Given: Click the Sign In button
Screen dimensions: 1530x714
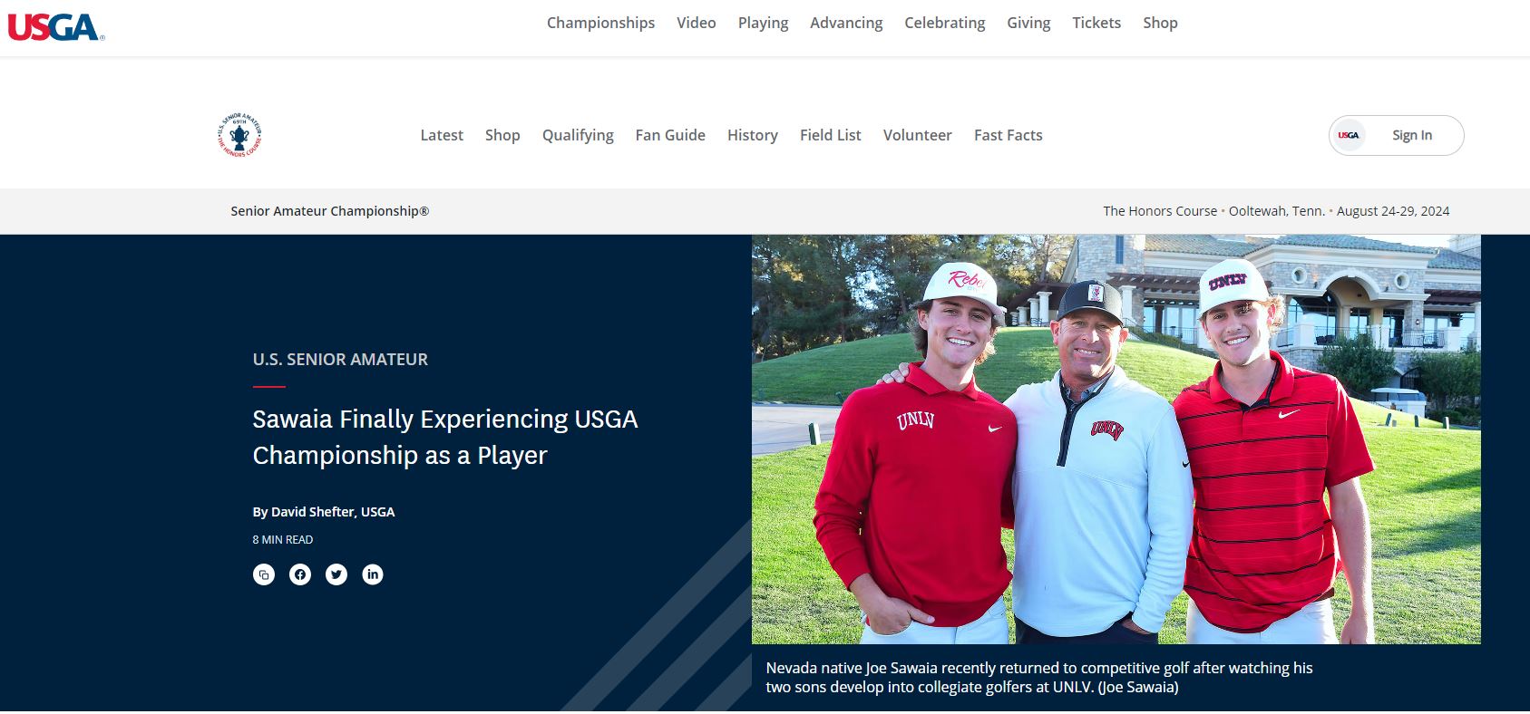Looking at the screenshot, I should 1411,134.
